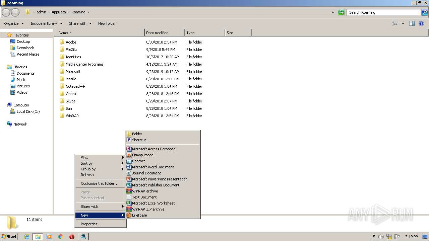Open address bar history dropdown
429x241 pixels.
coord(333,12)
